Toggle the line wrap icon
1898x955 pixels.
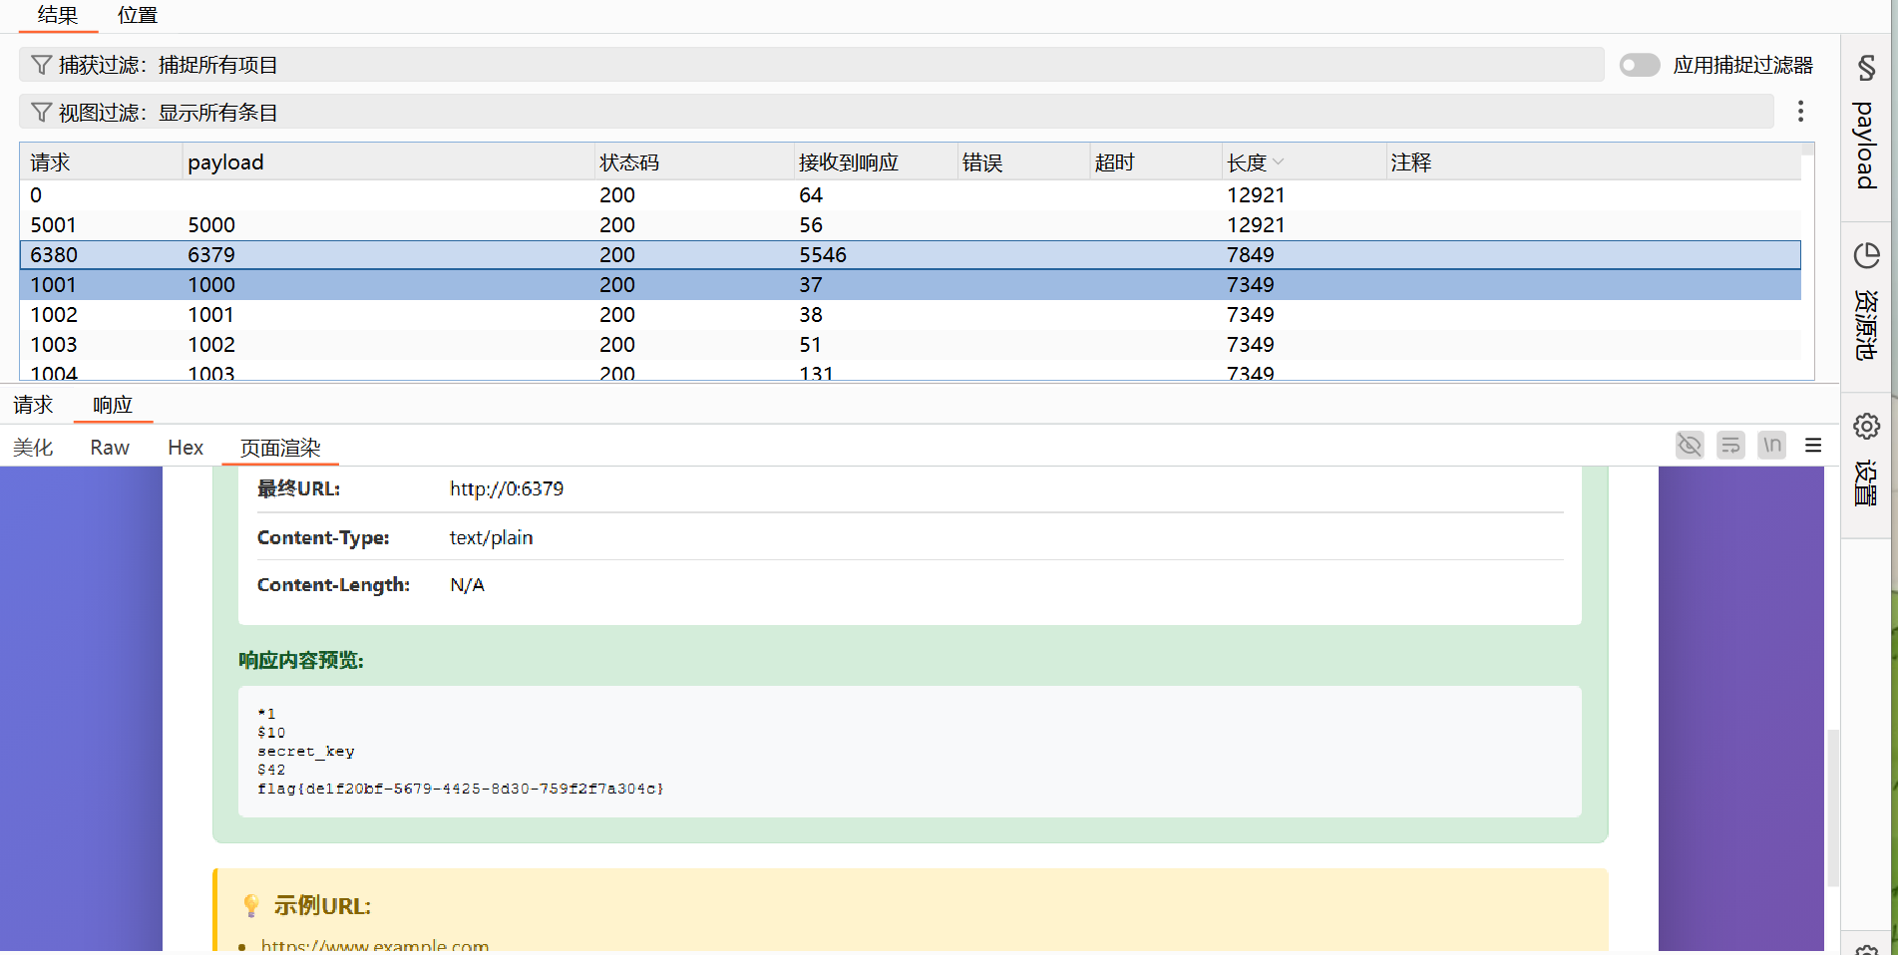click(x=1730, y=446)
